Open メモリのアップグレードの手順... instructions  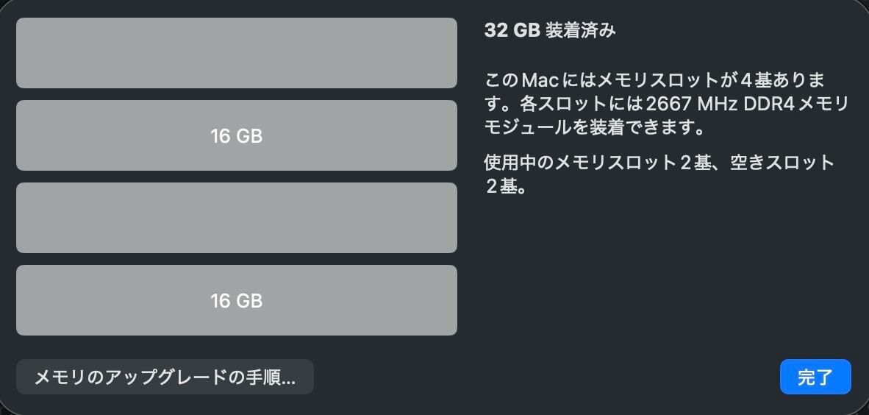[165, 377]
